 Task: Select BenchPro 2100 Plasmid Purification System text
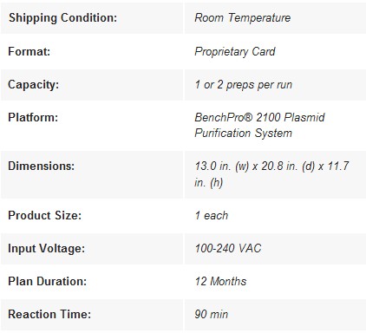pyautogui.click(x=259, y=126)
